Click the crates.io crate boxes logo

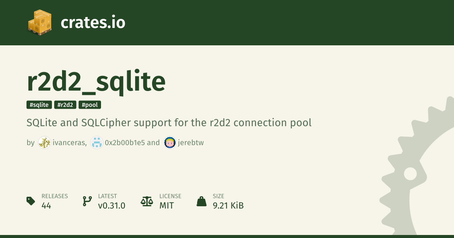tap(40, 23)
